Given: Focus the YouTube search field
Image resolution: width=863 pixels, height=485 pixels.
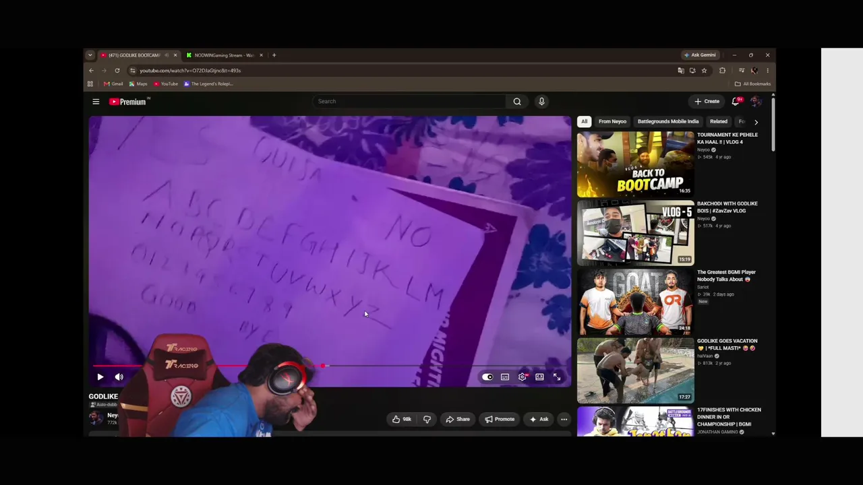Looking at the screenshot, I should (410, 101).
